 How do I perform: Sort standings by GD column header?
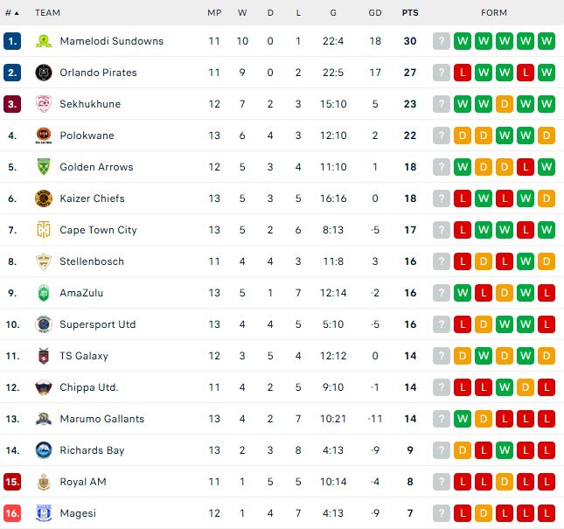pyautogui.click(x=375, y=13)
